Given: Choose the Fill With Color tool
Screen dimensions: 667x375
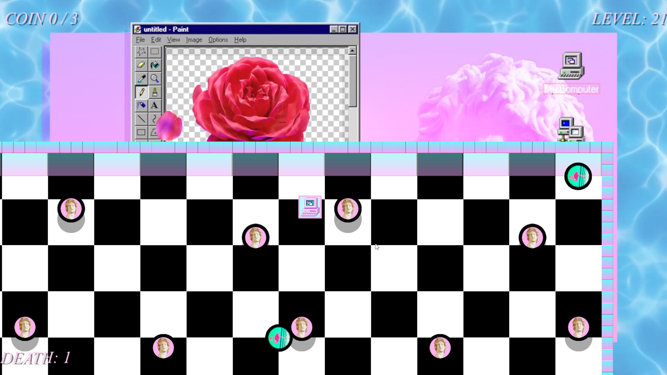Looking at the screenshot, I should (x=155, y=65).
